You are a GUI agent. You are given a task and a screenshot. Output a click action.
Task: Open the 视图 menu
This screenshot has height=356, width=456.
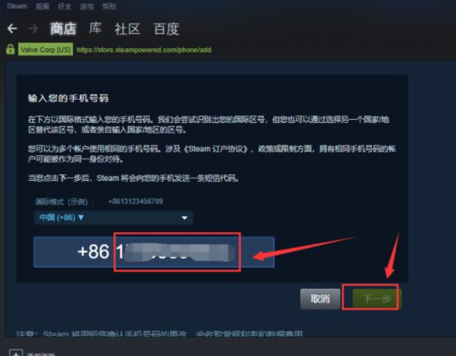pyautogui.click(x=43, y=6)
